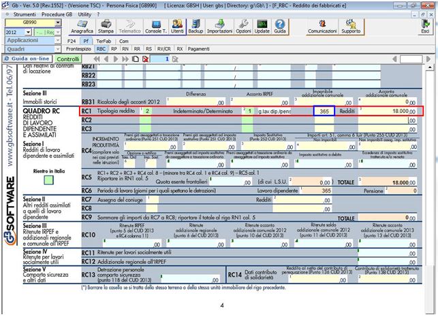Open the RN quadro tab
438x317 pixels.
click(x=125, y=49)
